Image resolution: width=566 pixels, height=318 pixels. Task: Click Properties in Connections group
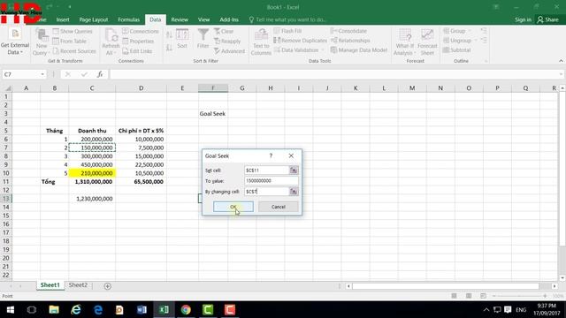click(138, 42)
